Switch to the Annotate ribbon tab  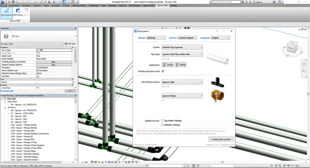55,6
